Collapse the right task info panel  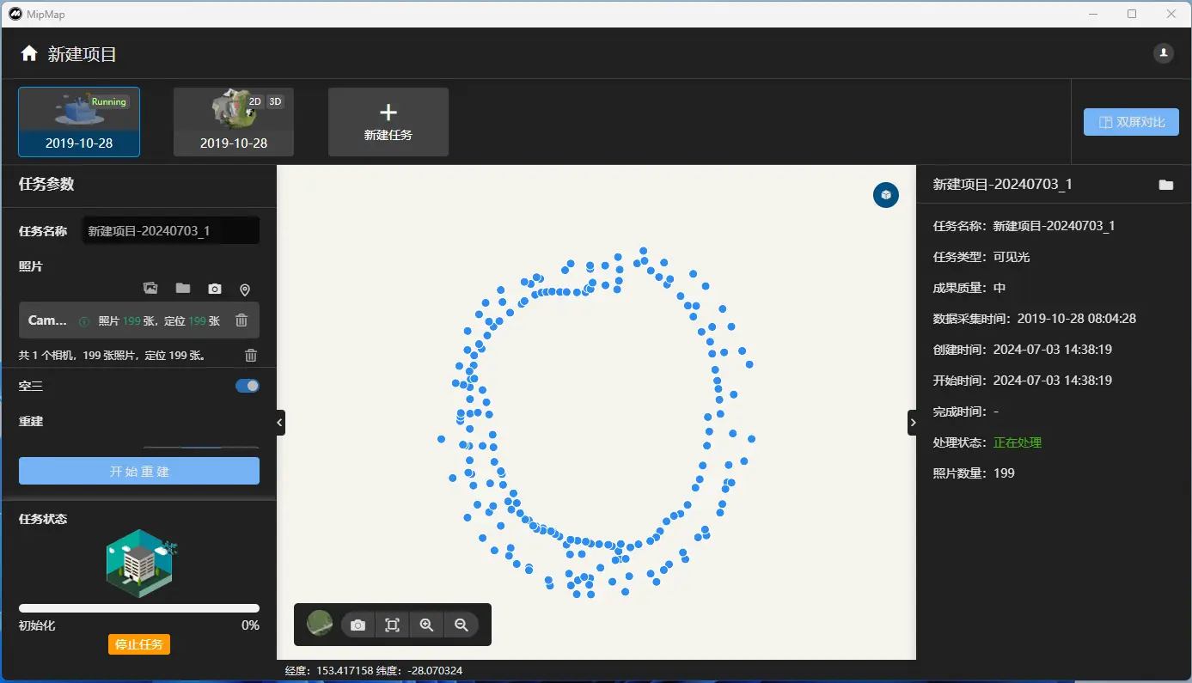[912, 423]
